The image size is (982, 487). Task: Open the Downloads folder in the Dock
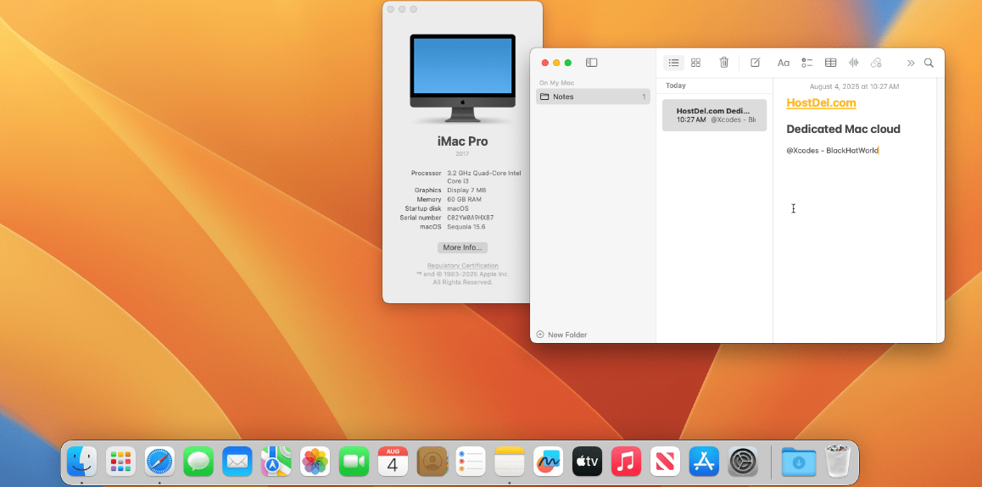(x=799, y=462)
